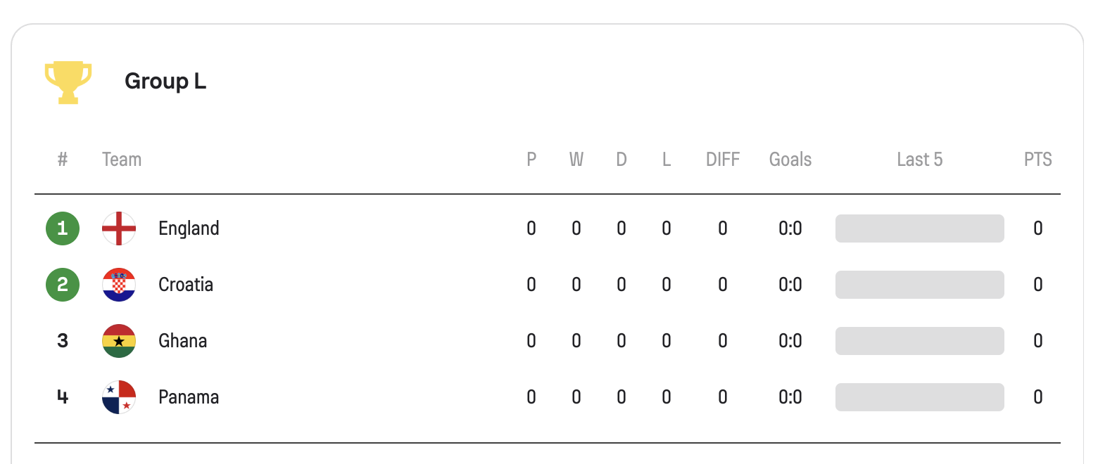Click the green rank 1 badge
This screenshot has width=1098, height=464.
coord(63,228)
